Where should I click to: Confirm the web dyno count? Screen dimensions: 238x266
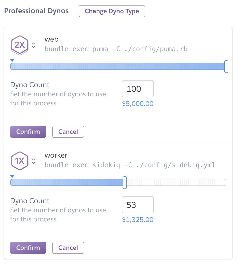(x=28, y=132)
